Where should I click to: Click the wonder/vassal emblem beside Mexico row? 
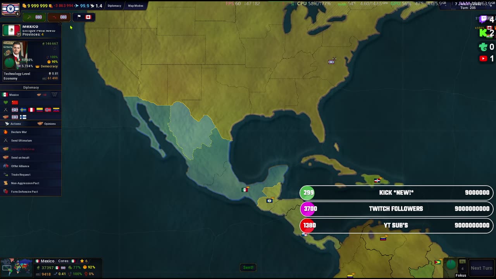(x=54, y=95)
